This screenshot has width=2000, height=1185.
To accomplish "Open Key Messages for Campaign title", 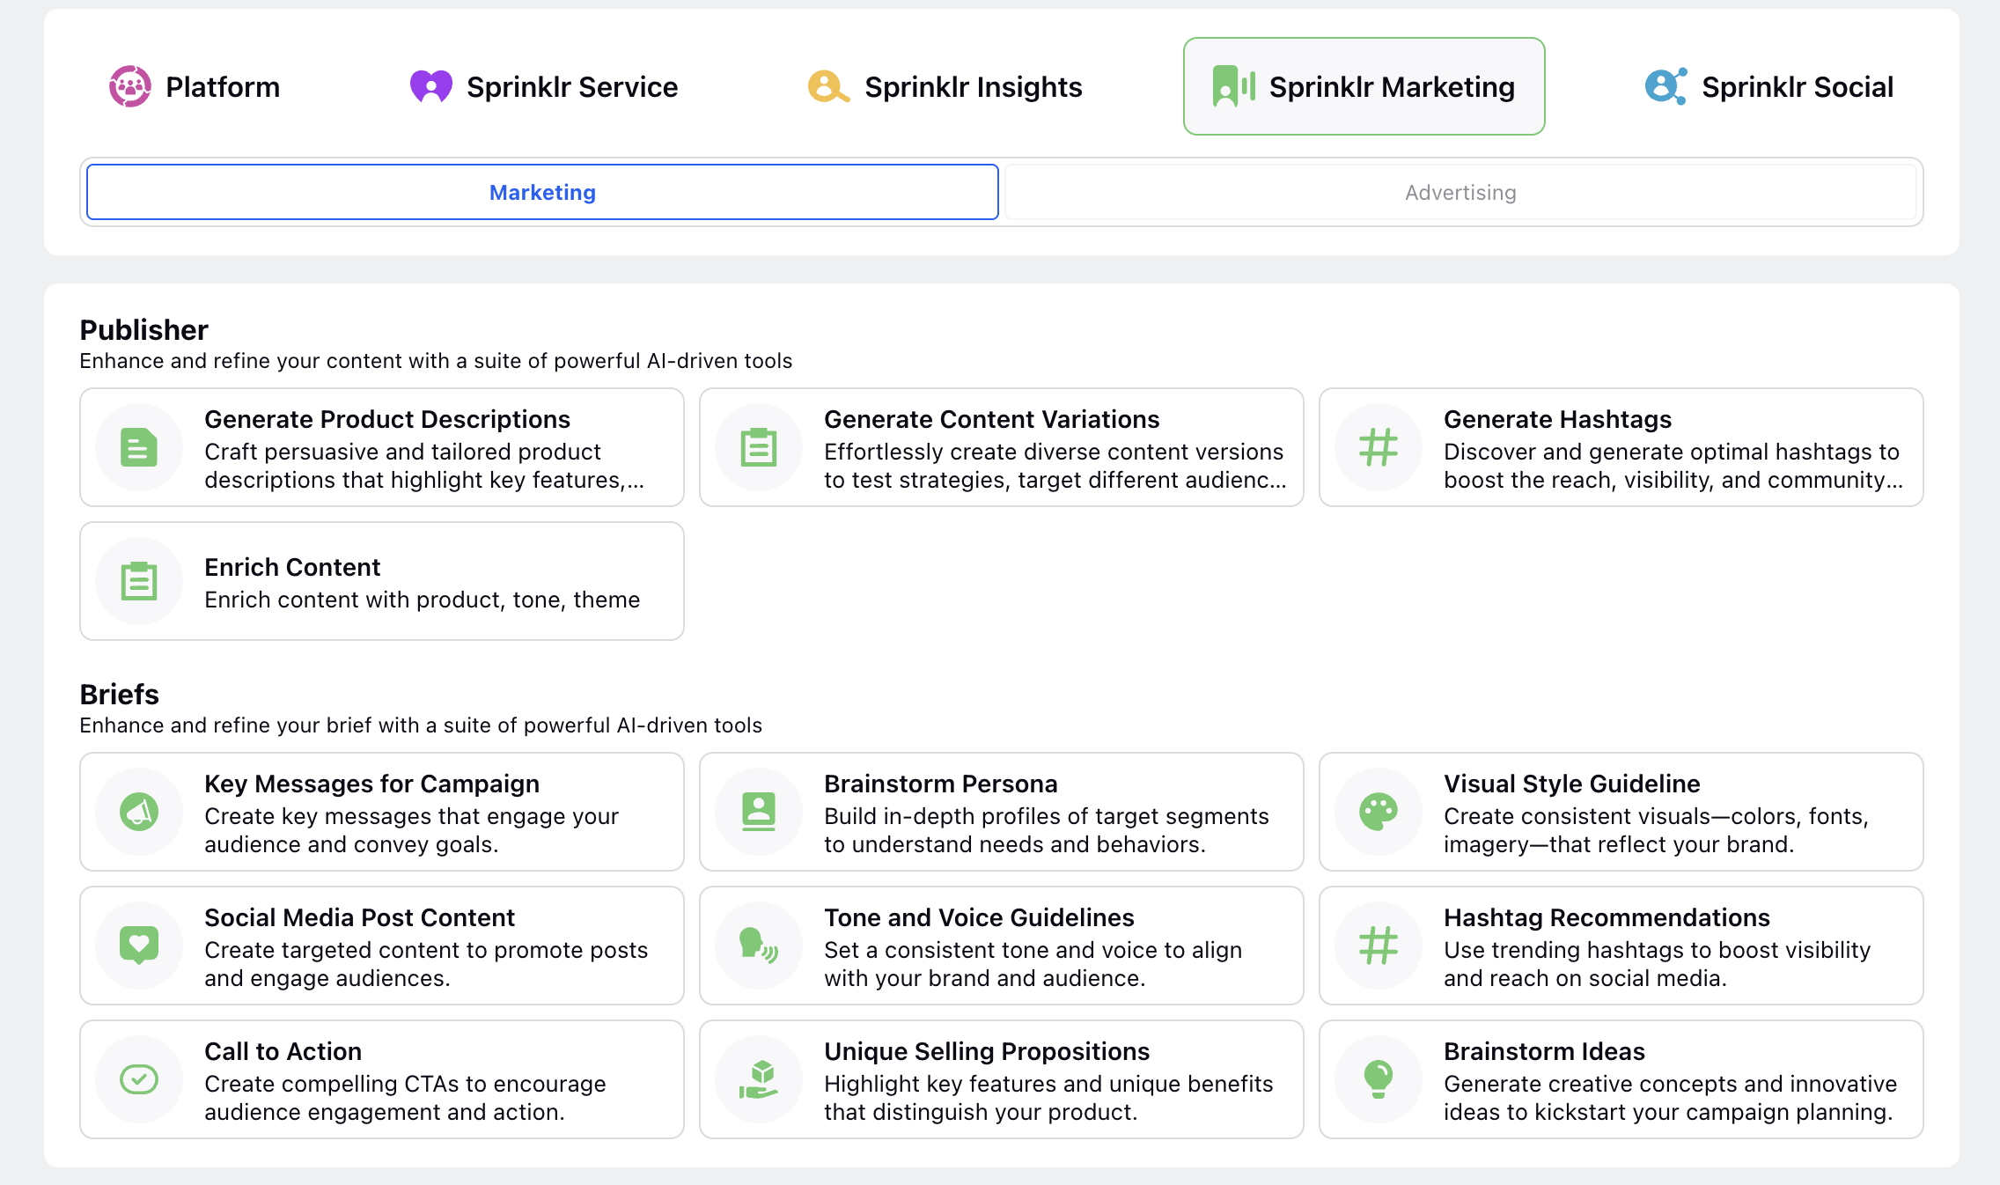I will [x=371, y=784].
